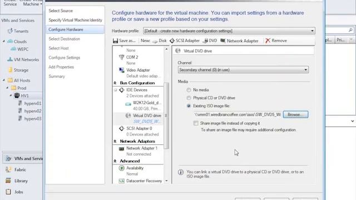Click the ISO image path field
The width and height of the screenshot is (356, 200).
click(238, 114)
